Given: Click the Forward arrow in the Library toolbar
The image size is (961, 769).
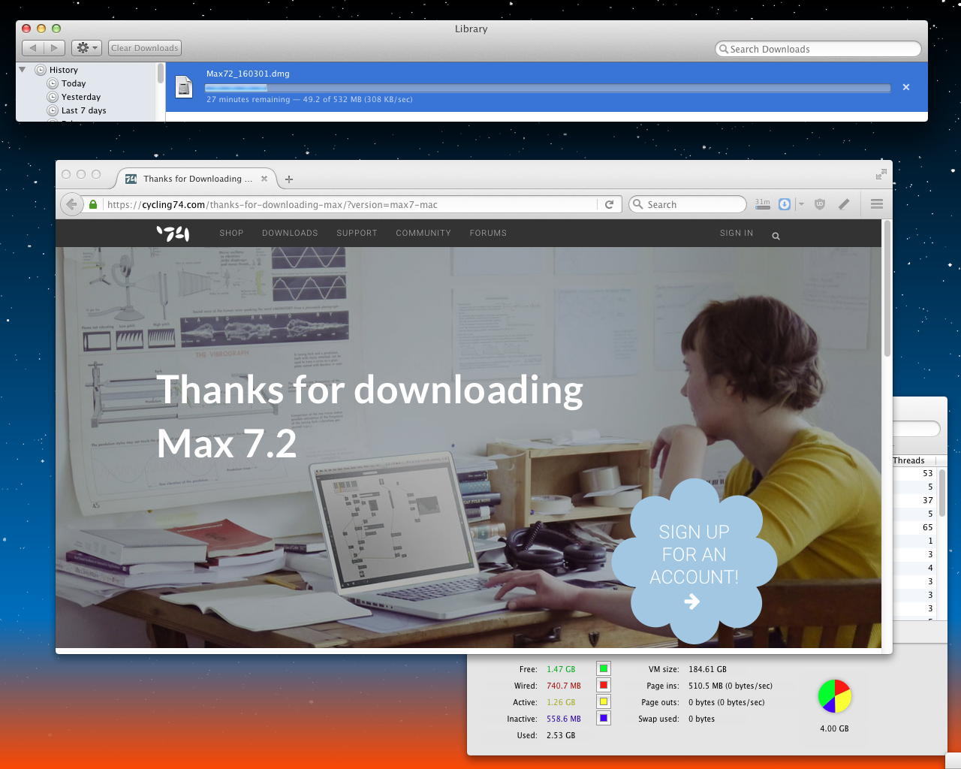Looking at the screenshot, I should coord(54,48).
